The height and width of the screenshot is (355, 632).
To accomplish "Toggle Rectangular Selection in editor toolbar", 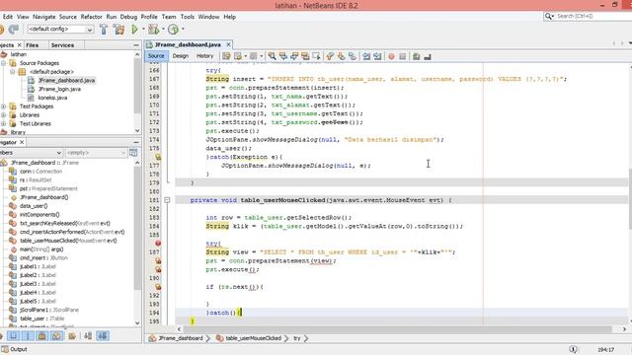I will pos(316,56).
